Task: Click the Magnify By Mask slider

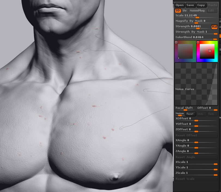Action: point(196,21)
